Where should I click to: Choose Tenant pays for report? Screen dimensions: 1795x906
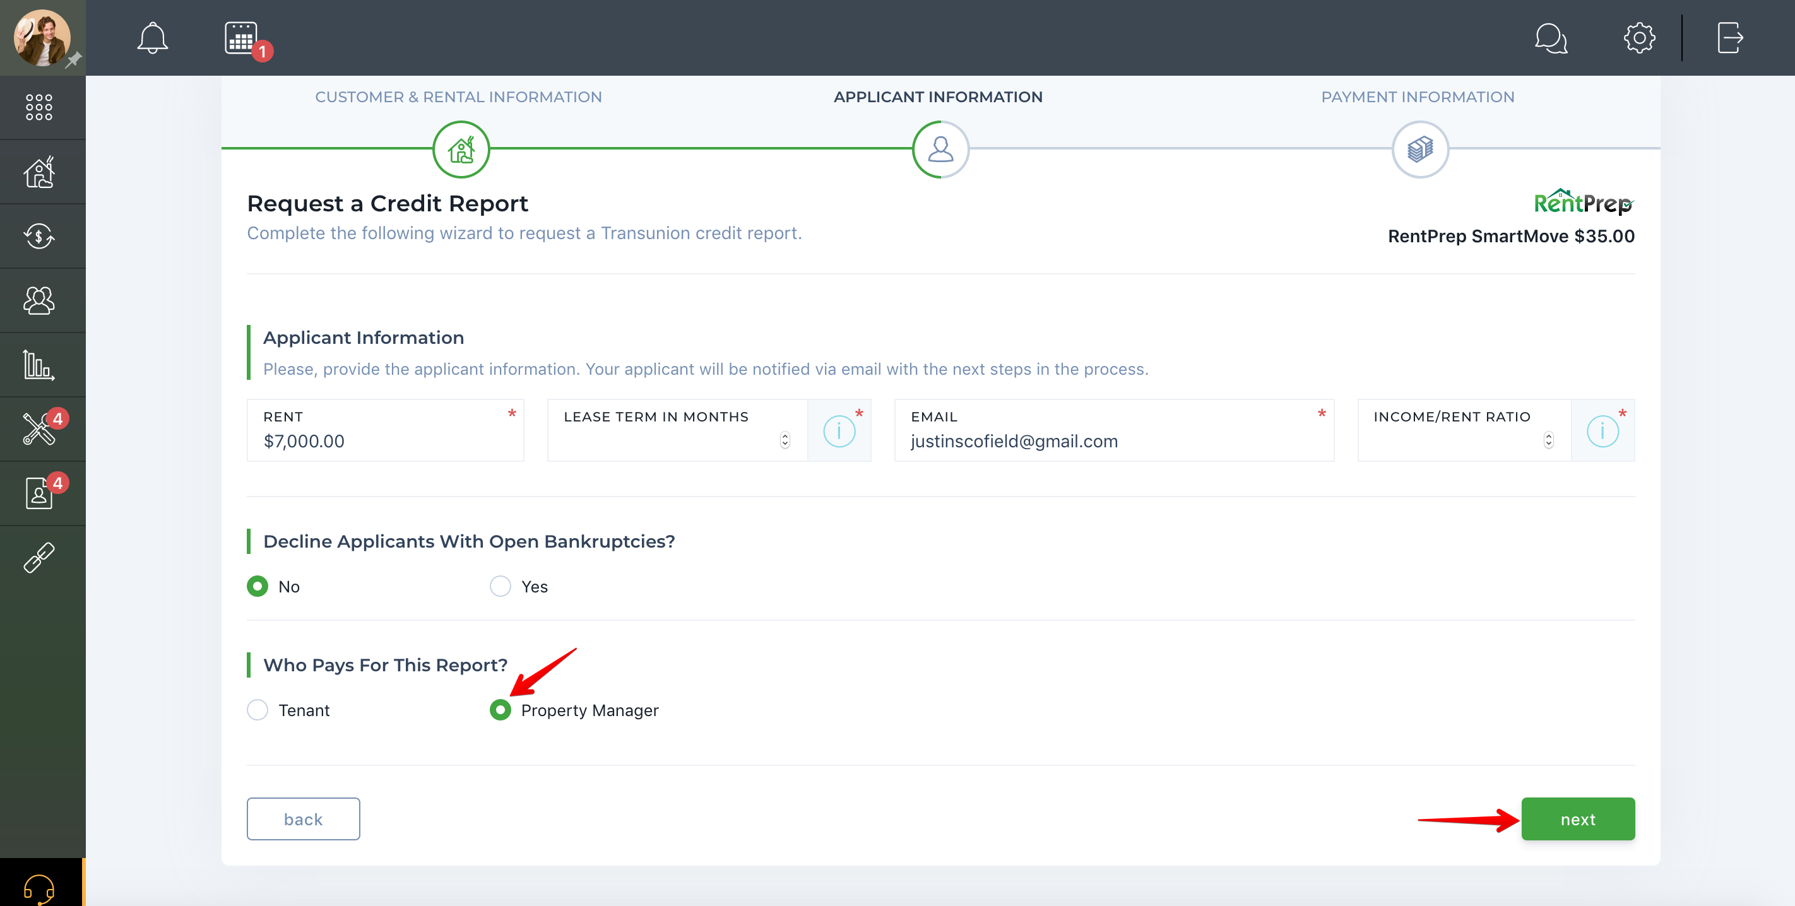coord(257,710)
